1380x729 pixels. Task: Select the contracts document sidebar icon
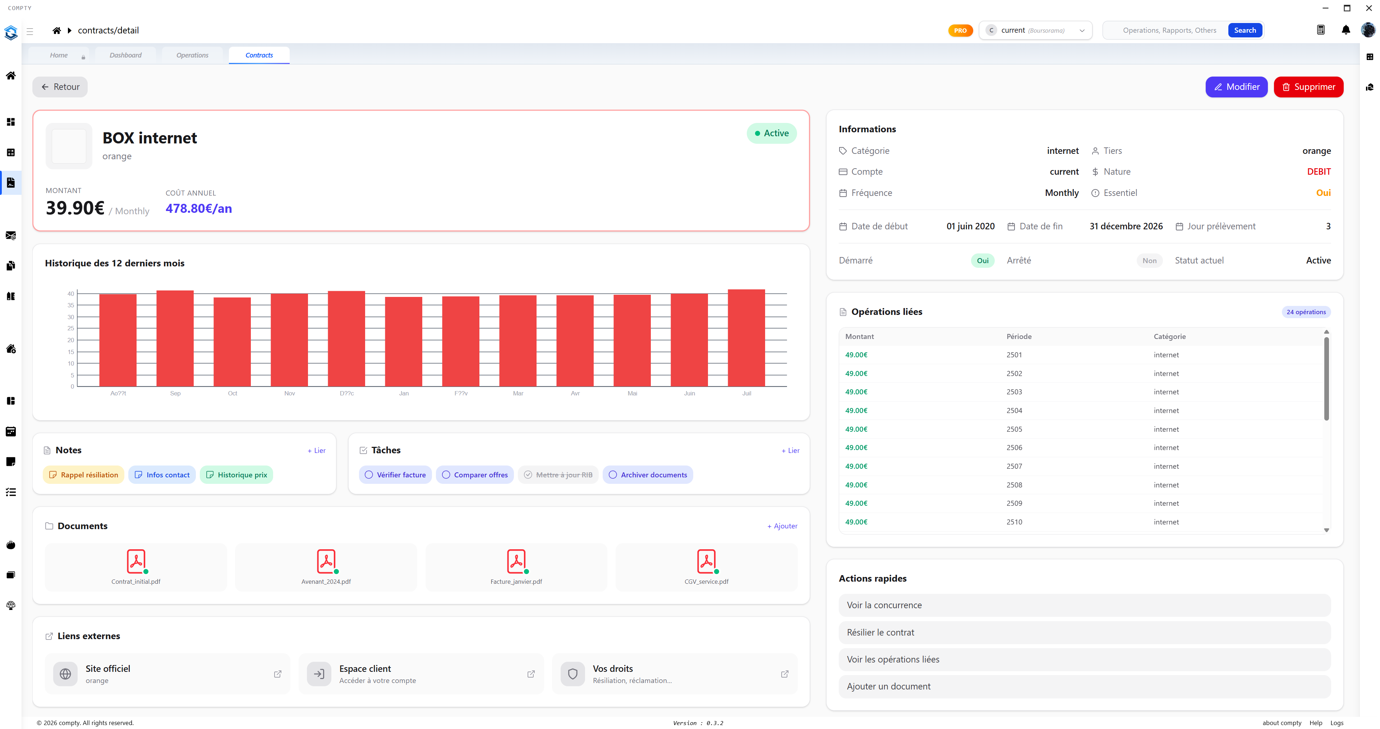click(11, 183)
